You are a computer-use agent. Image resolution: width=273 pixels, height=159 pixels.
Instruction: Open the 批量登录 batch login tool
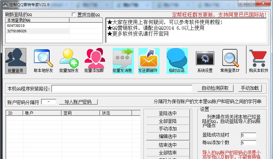[x=16, y=61]
